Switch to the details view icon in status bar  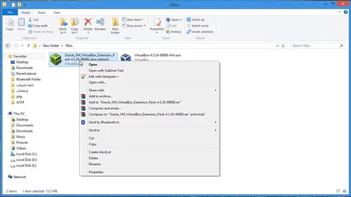pyautogui.click(x=338, y=191)
